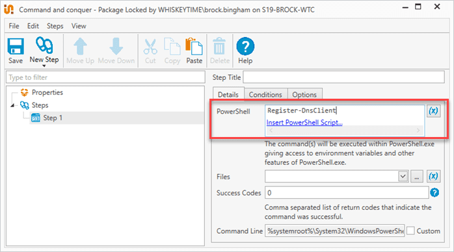Click the Step 1 PowerShell icon

36,118
